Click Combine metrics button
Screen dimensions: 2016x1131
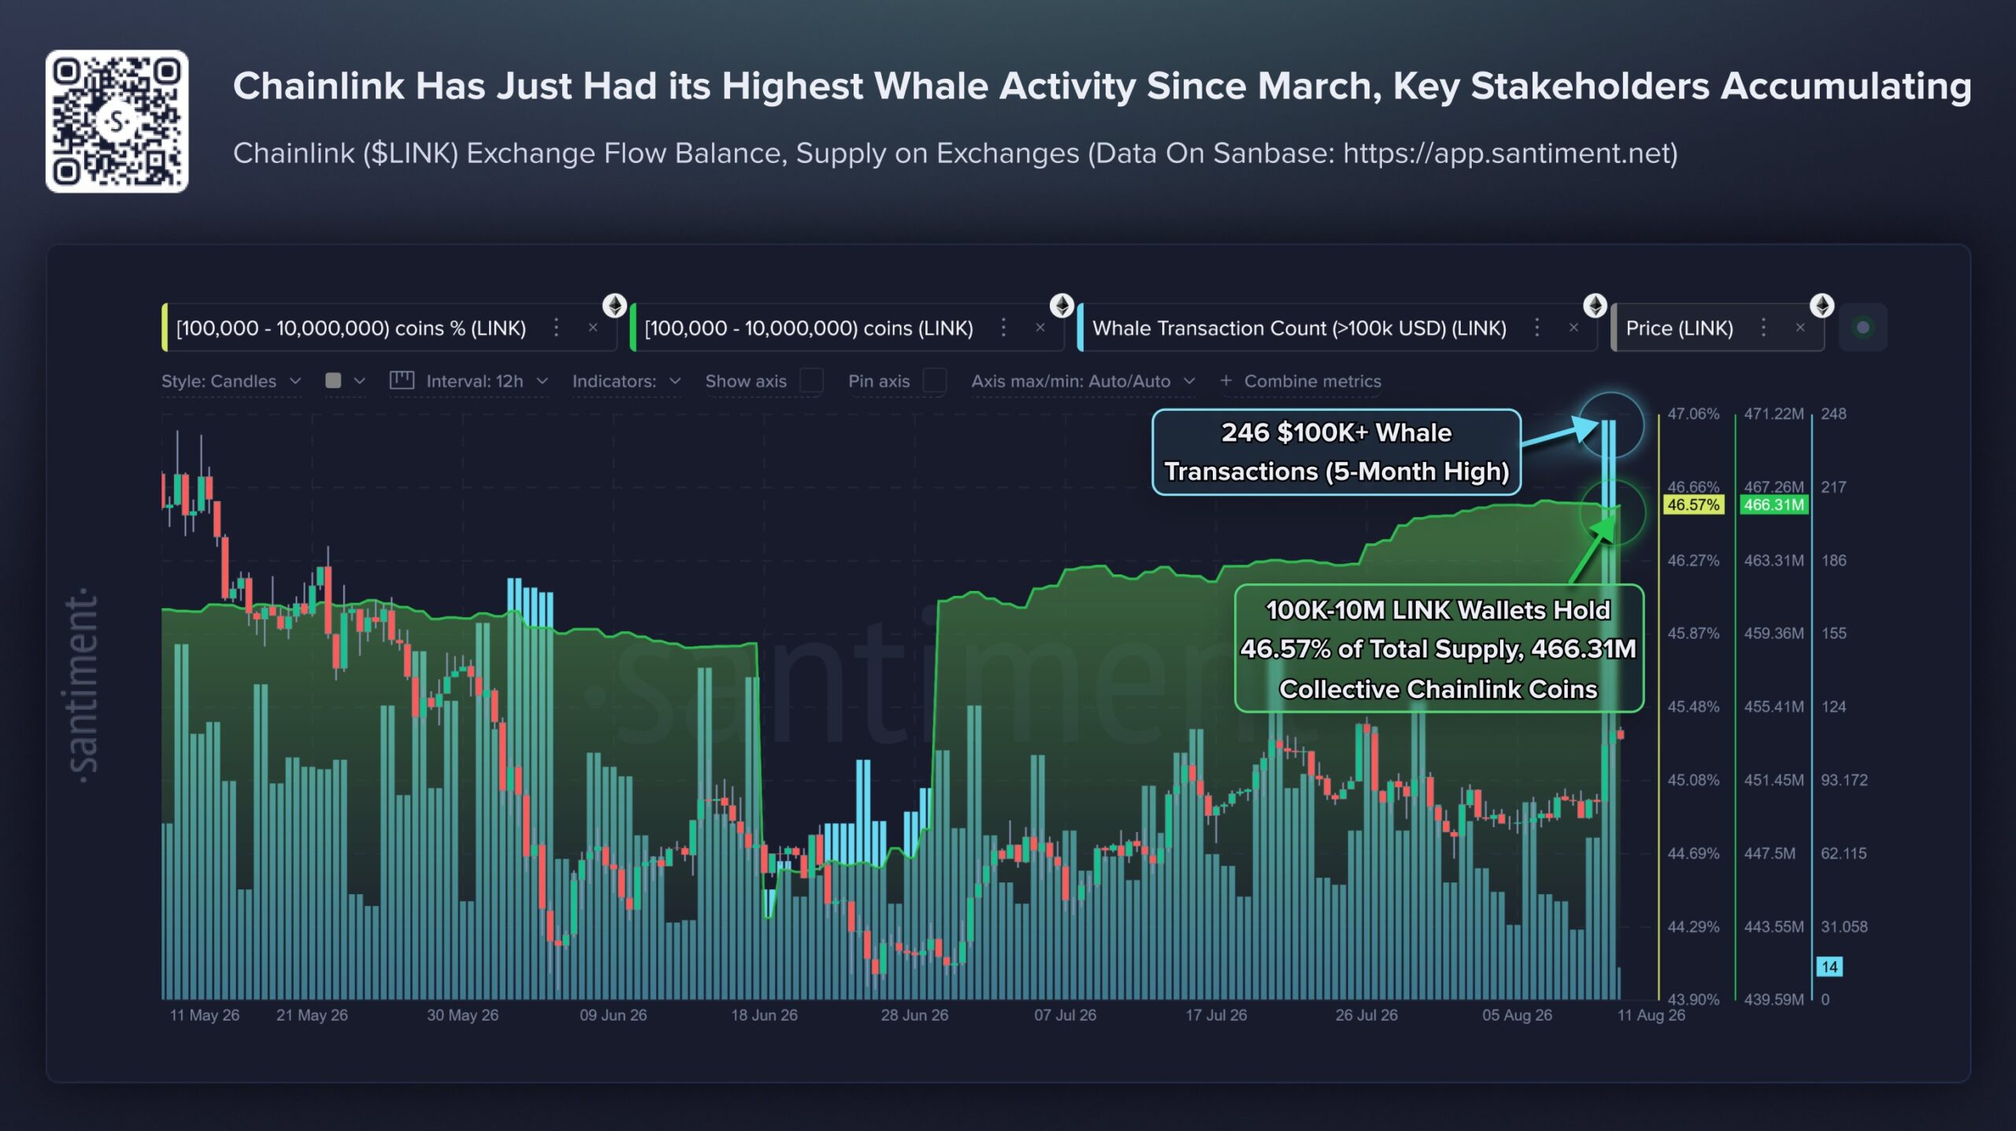point(1300,381)
